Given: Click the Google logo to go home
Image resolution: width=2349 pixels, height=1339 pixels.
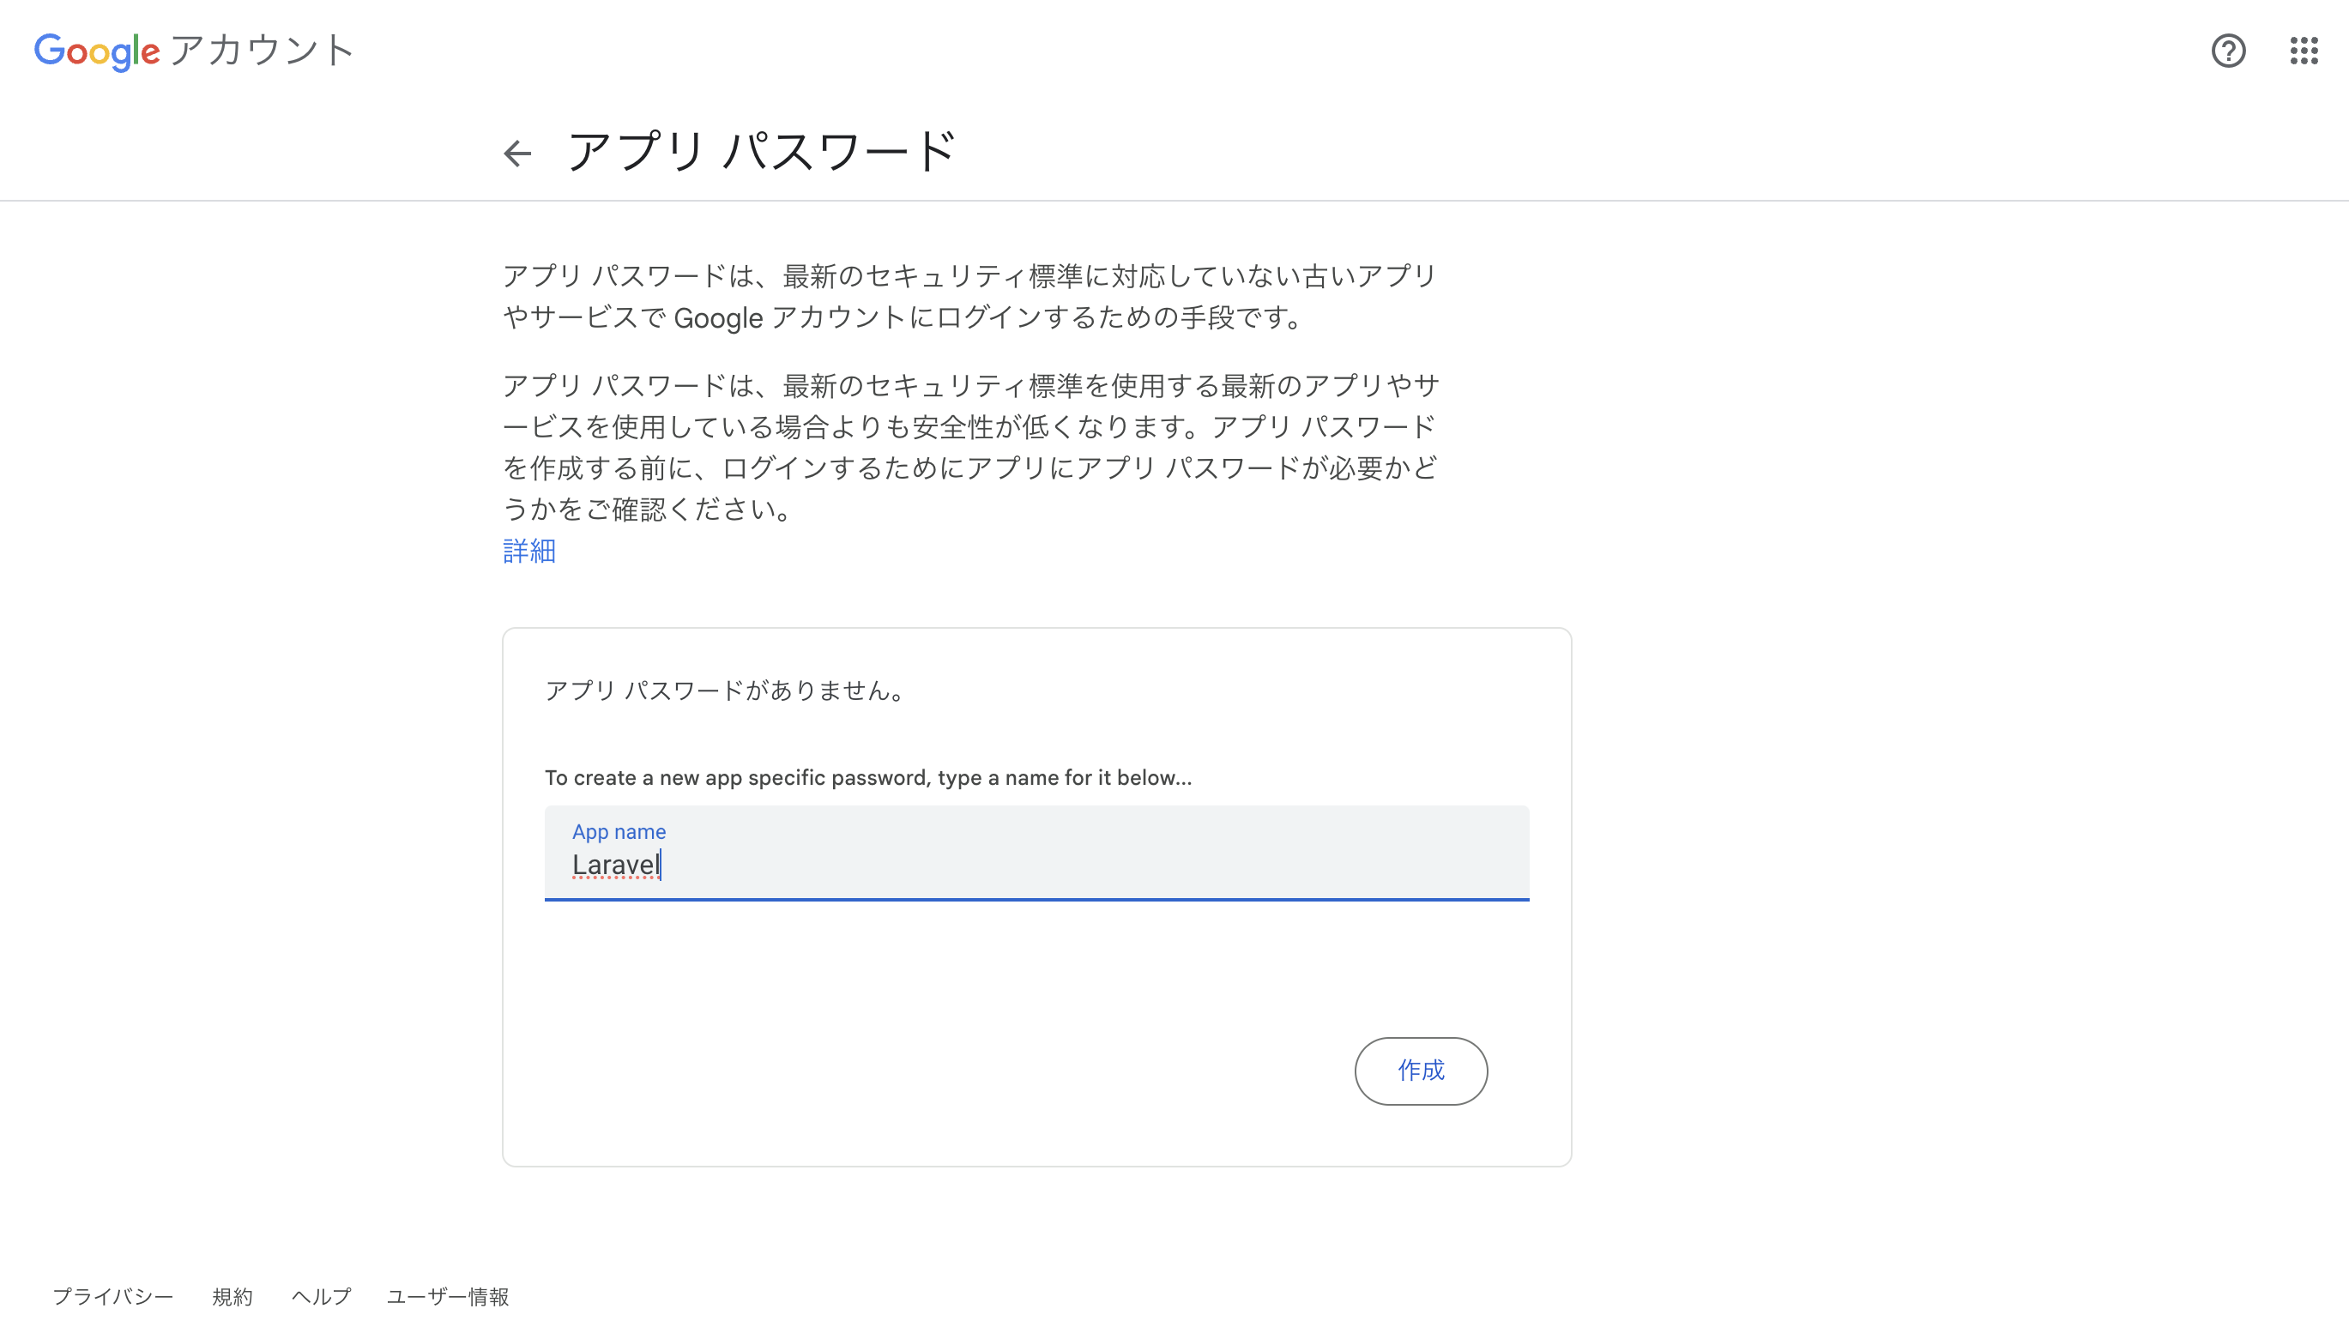Looking at the screenshot, I should 97,51.
